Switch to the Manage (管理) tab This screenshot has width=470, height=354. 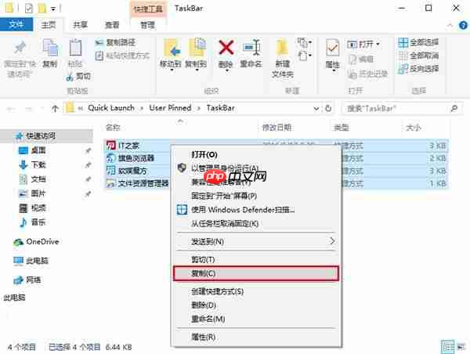(x=148, y=24)
